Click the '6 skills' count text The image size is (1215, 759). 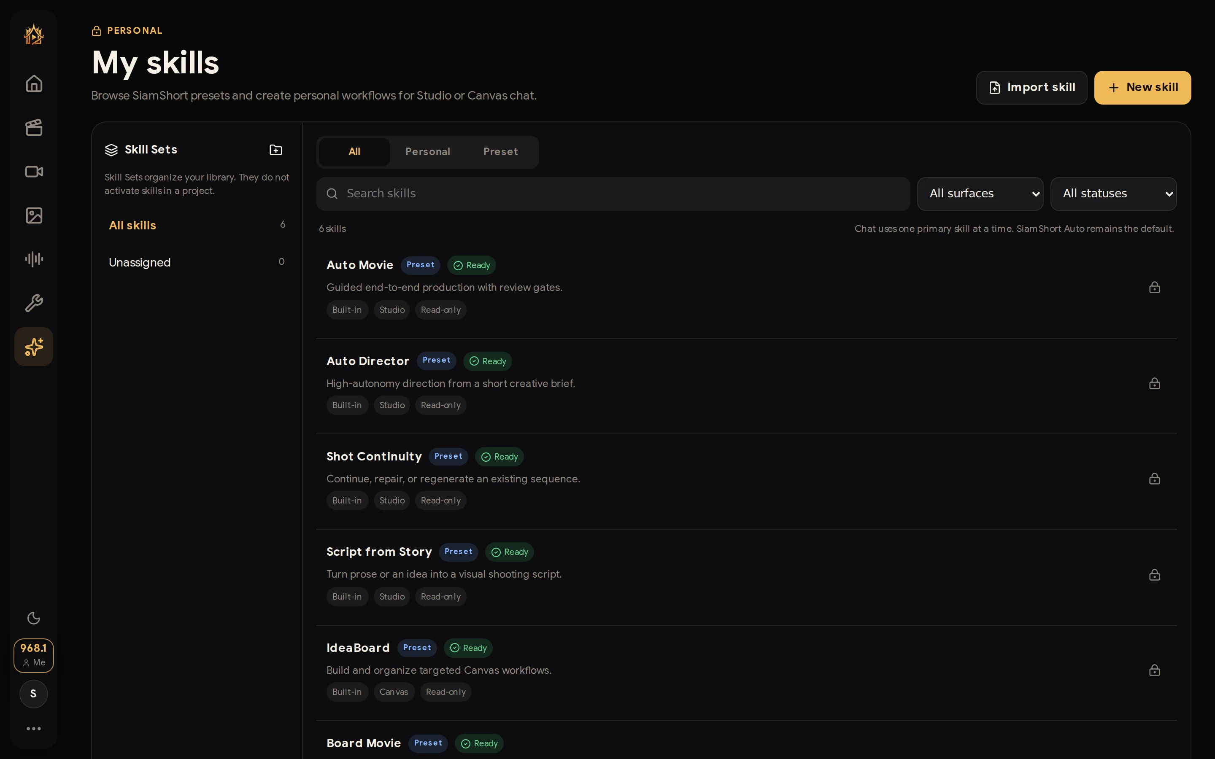332,229
